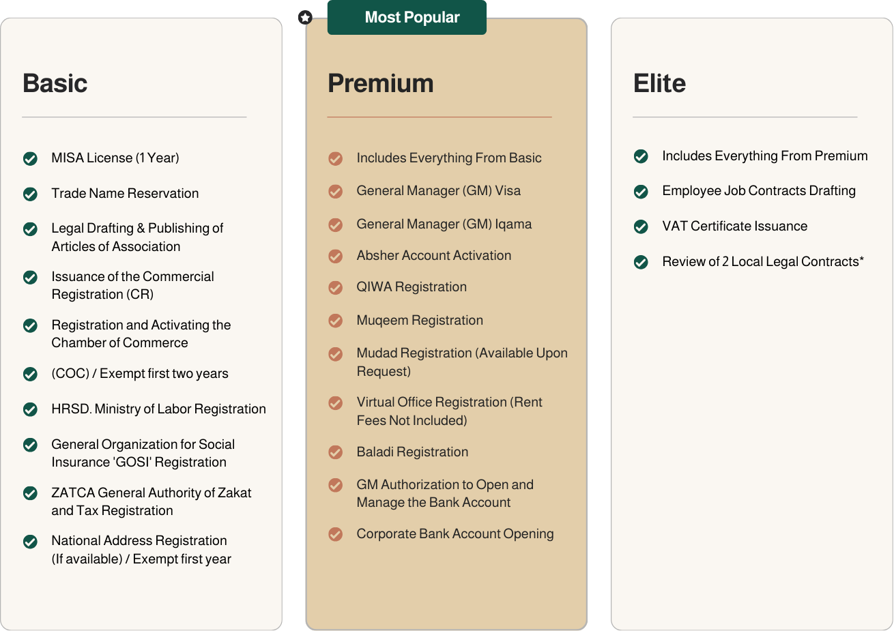894x631 pixels.
Task: Click the checkmark beside General Manager (GM) Visa
Action: point(336,192)
